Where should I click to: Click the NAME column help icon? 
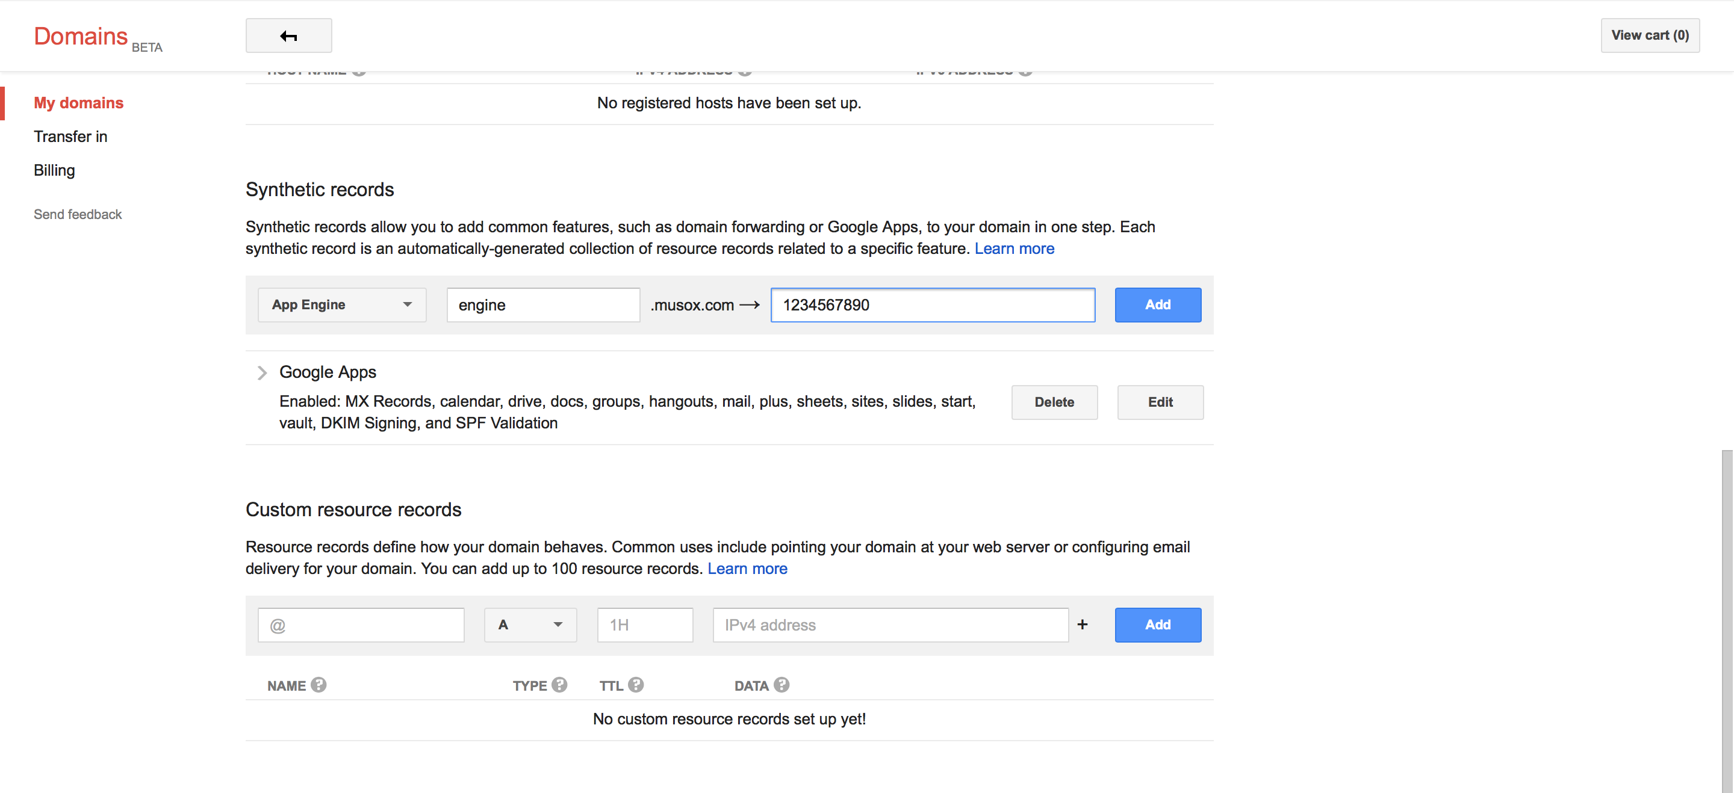[x=319, y=685]
